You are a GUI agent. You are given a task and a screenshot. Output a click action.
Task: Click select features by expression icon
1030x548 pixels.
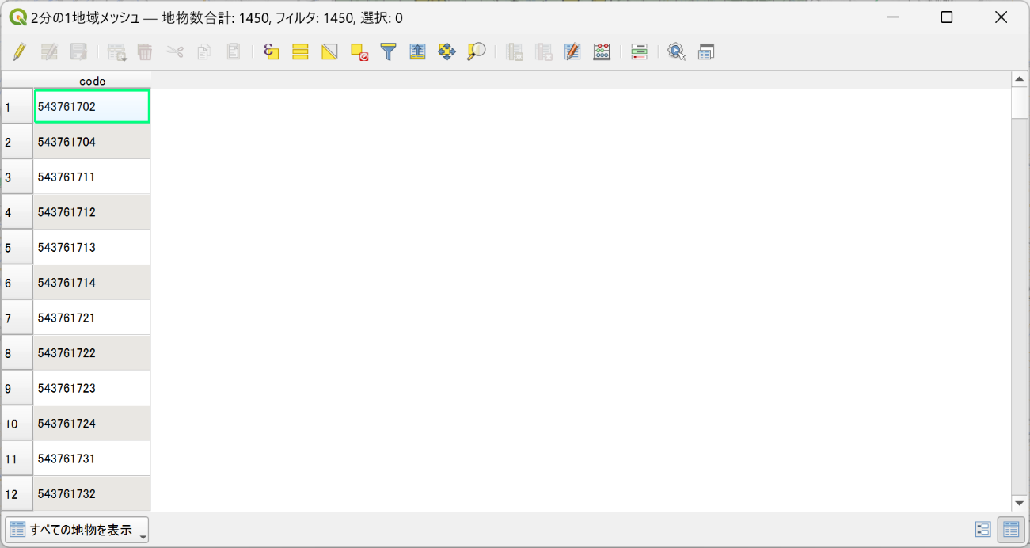coord(272,52)
